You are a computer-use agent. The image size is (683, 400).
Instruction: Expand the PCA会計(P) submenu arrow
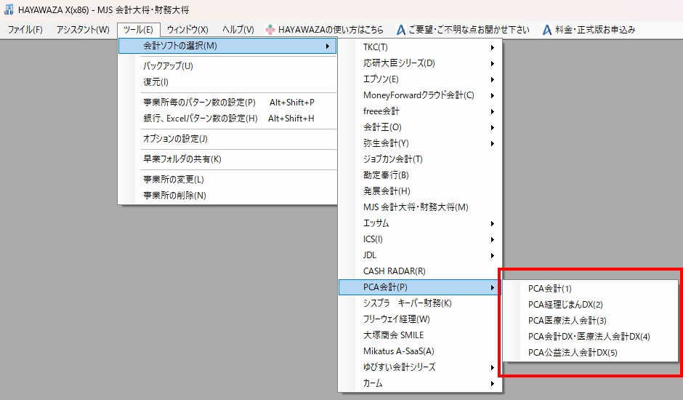click(x=492, y=287)
